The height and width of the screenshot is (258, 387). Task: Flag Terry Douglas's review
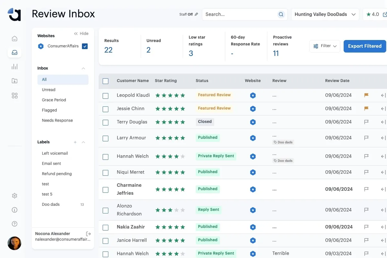click(x=366, y=122)
